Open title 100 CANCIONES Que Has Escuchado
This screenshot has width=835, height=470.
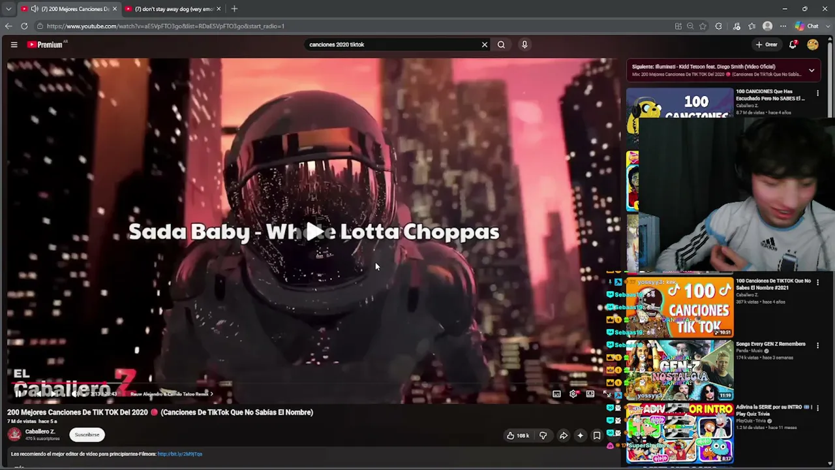(770, 95)
